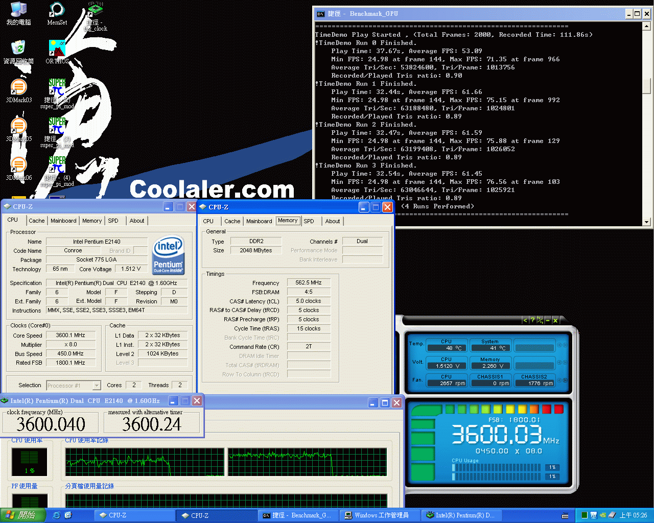
Task: Click next arrow on the Fan row
Action: pyautogui.click(x=565, y=380)
